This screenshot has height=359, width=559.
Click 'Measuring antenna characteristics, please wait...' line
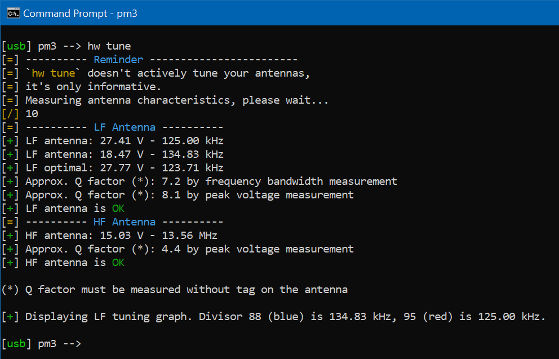click(176, 100)
